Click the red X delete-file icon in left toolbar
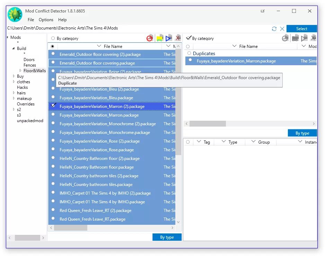325x256 pixels. pyautogui.click(x=178, y=38)
